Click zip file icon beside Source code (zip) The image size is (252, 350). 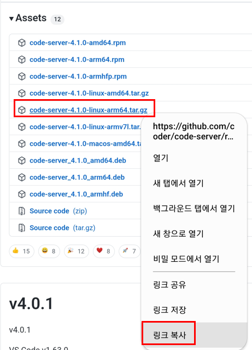pyautogui.click(x=22, y=211)
